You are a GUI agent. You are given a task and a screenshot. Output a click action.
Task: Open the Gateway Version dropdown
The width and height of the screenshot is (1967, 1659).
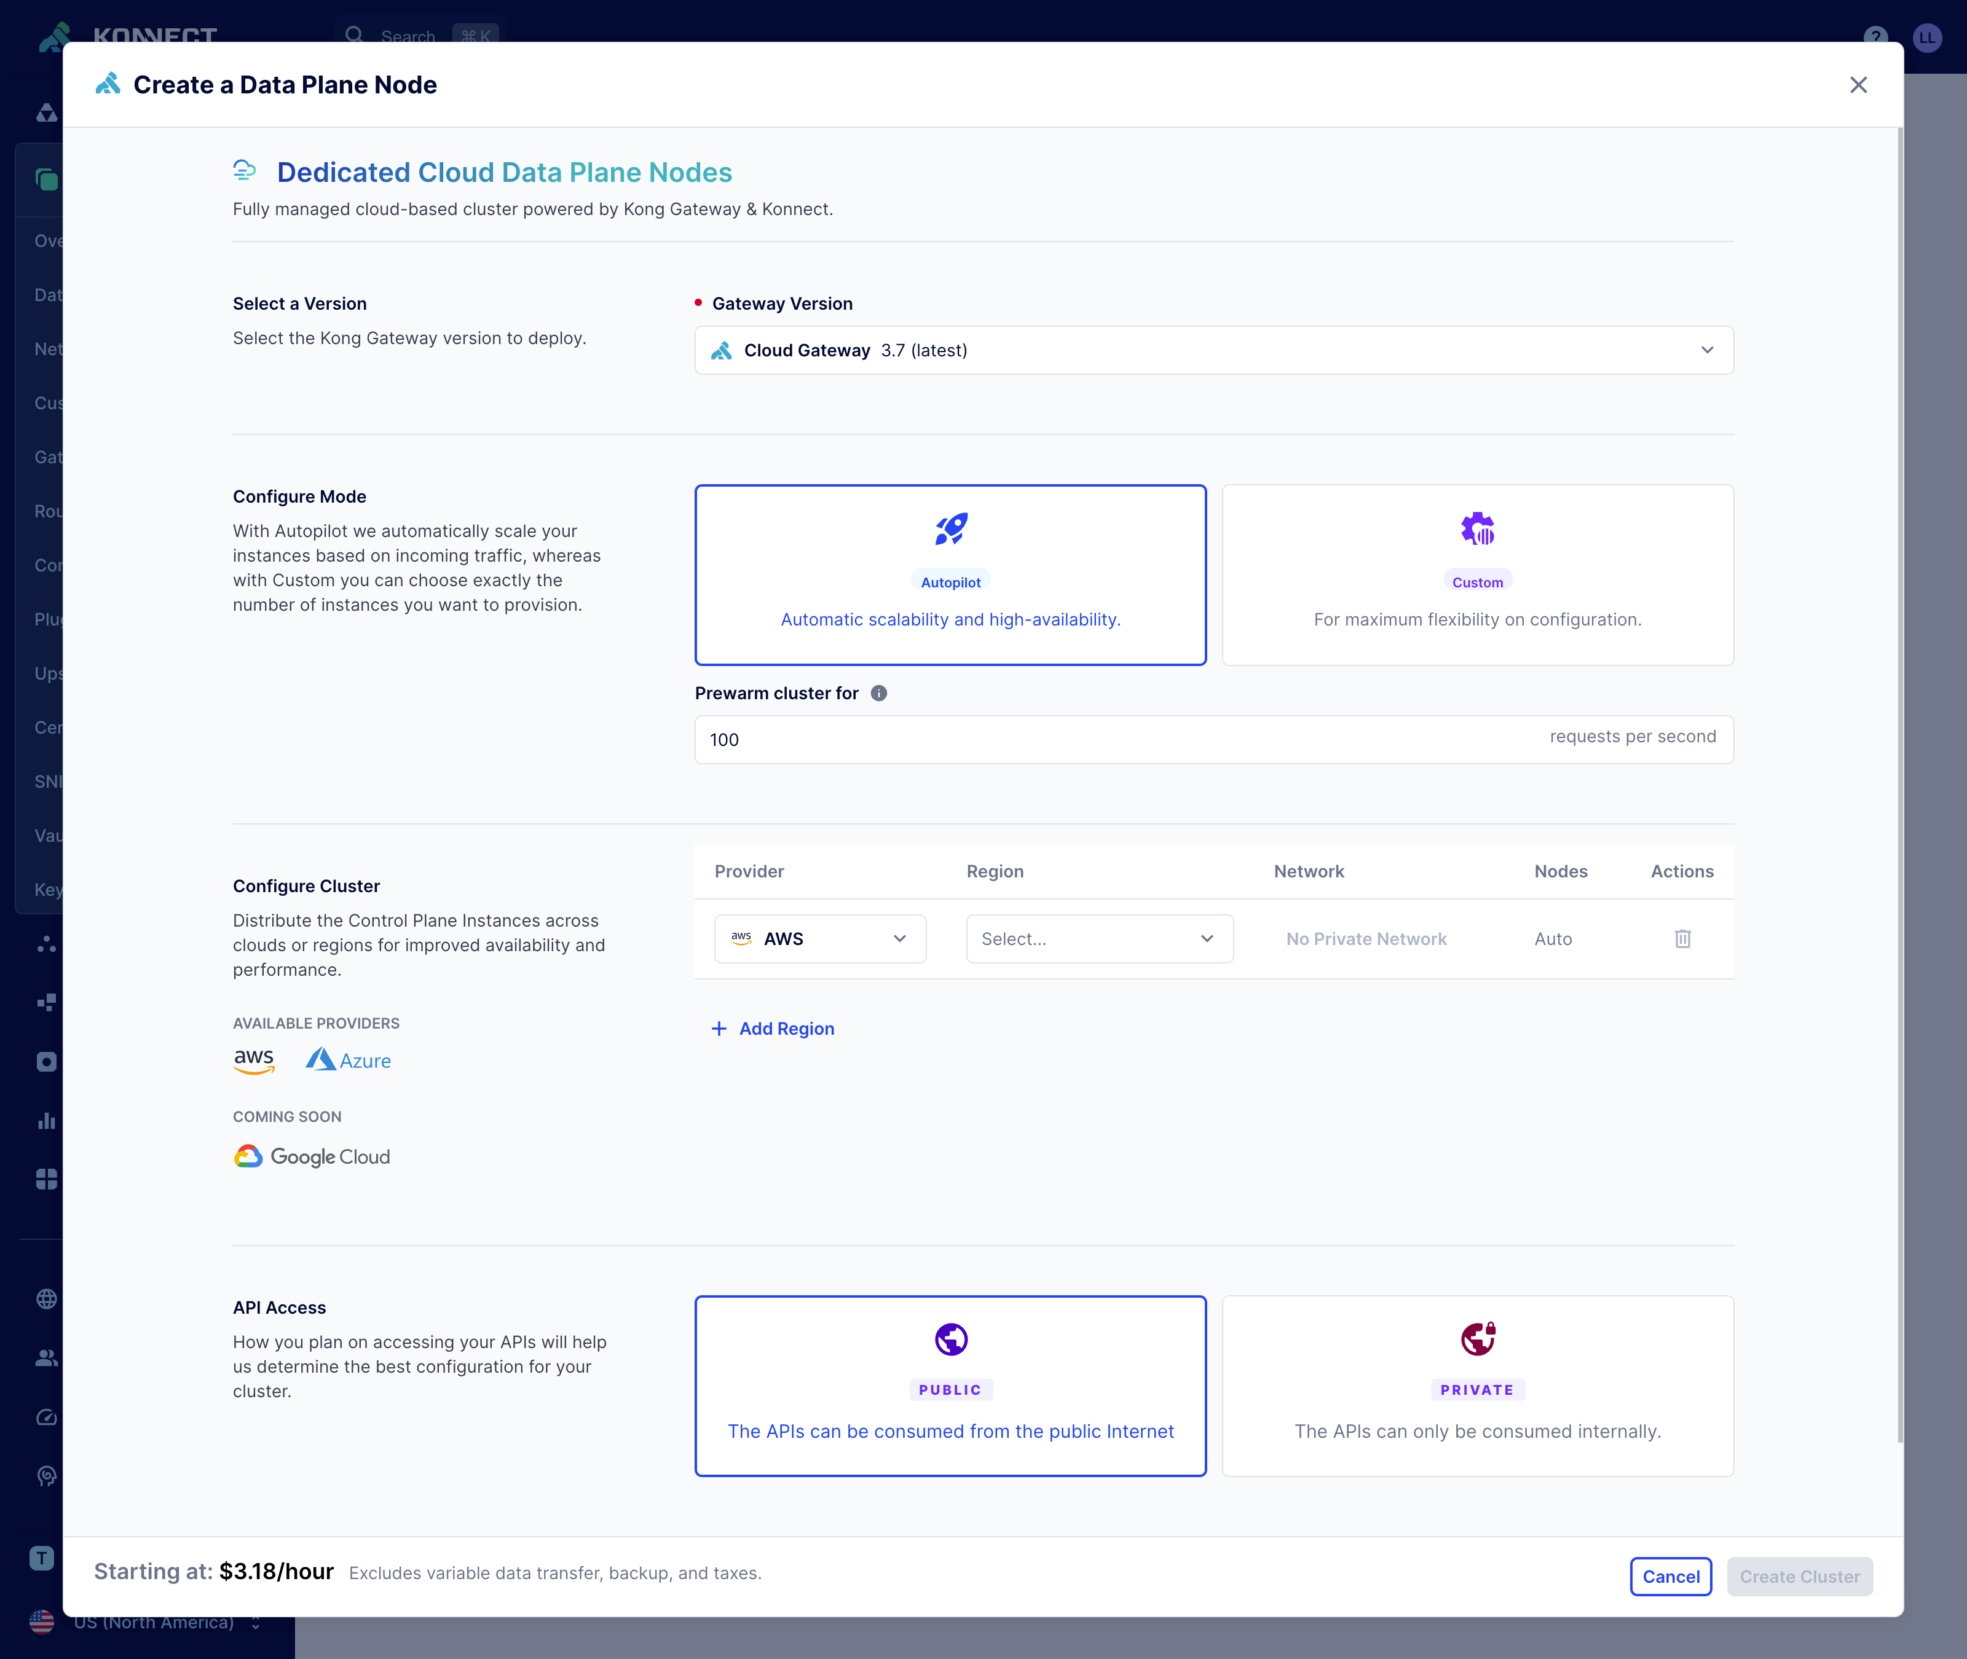coord(1213,350)
